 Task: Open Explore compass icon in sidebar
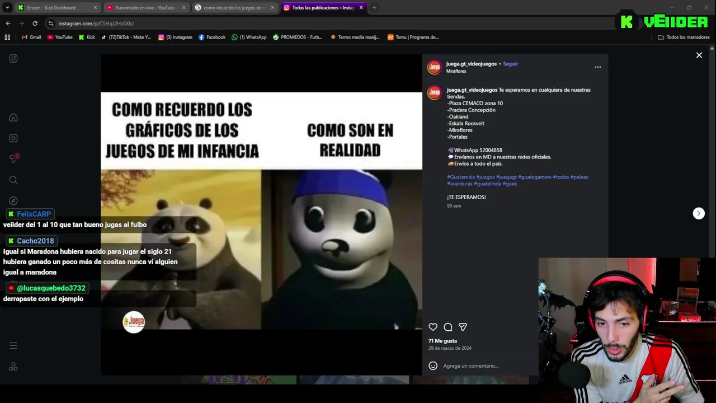(13, 200)
